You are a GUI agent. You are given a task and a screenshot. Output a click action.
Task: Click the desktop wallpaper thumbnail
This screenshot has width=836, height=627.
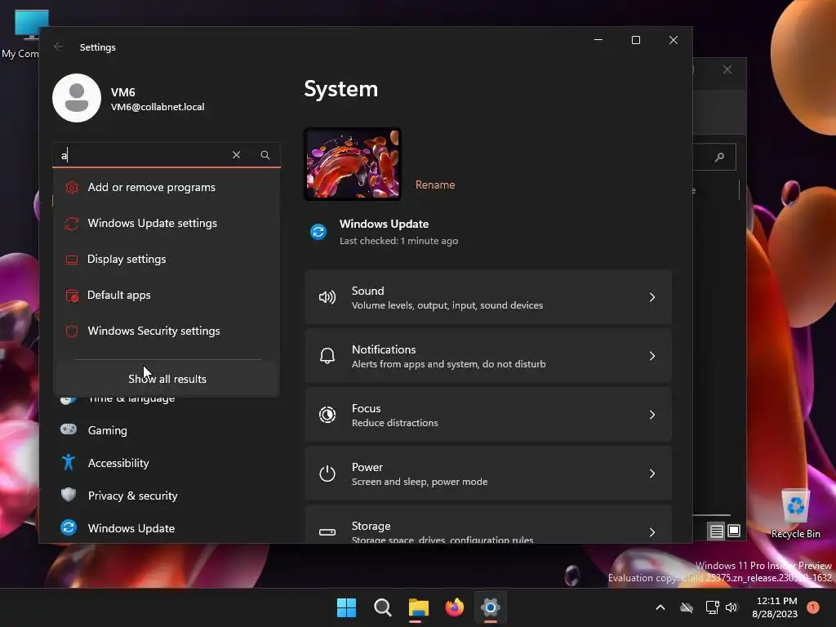click(353, 164)
